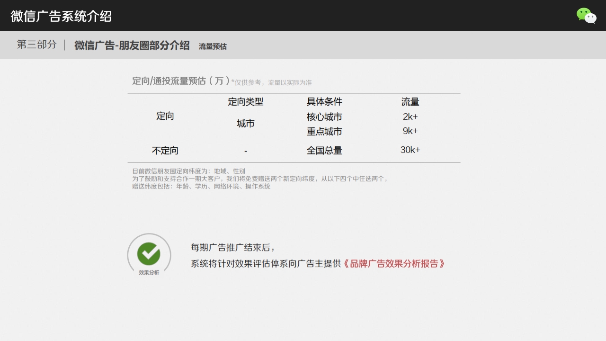
Task: Select the 核心城市 table cell
Action: coord(324,117)
